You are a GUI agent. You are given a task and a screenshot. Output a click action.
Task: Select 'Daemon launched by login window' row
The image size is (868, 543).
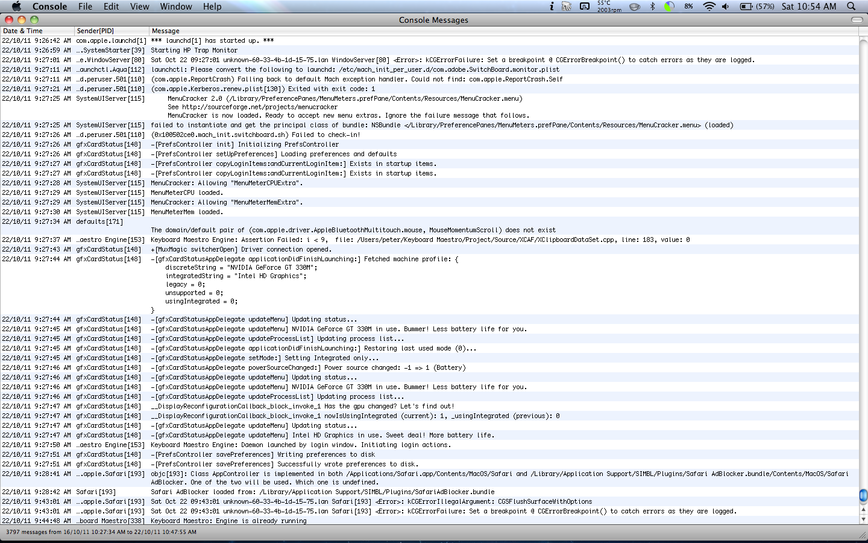429,445
